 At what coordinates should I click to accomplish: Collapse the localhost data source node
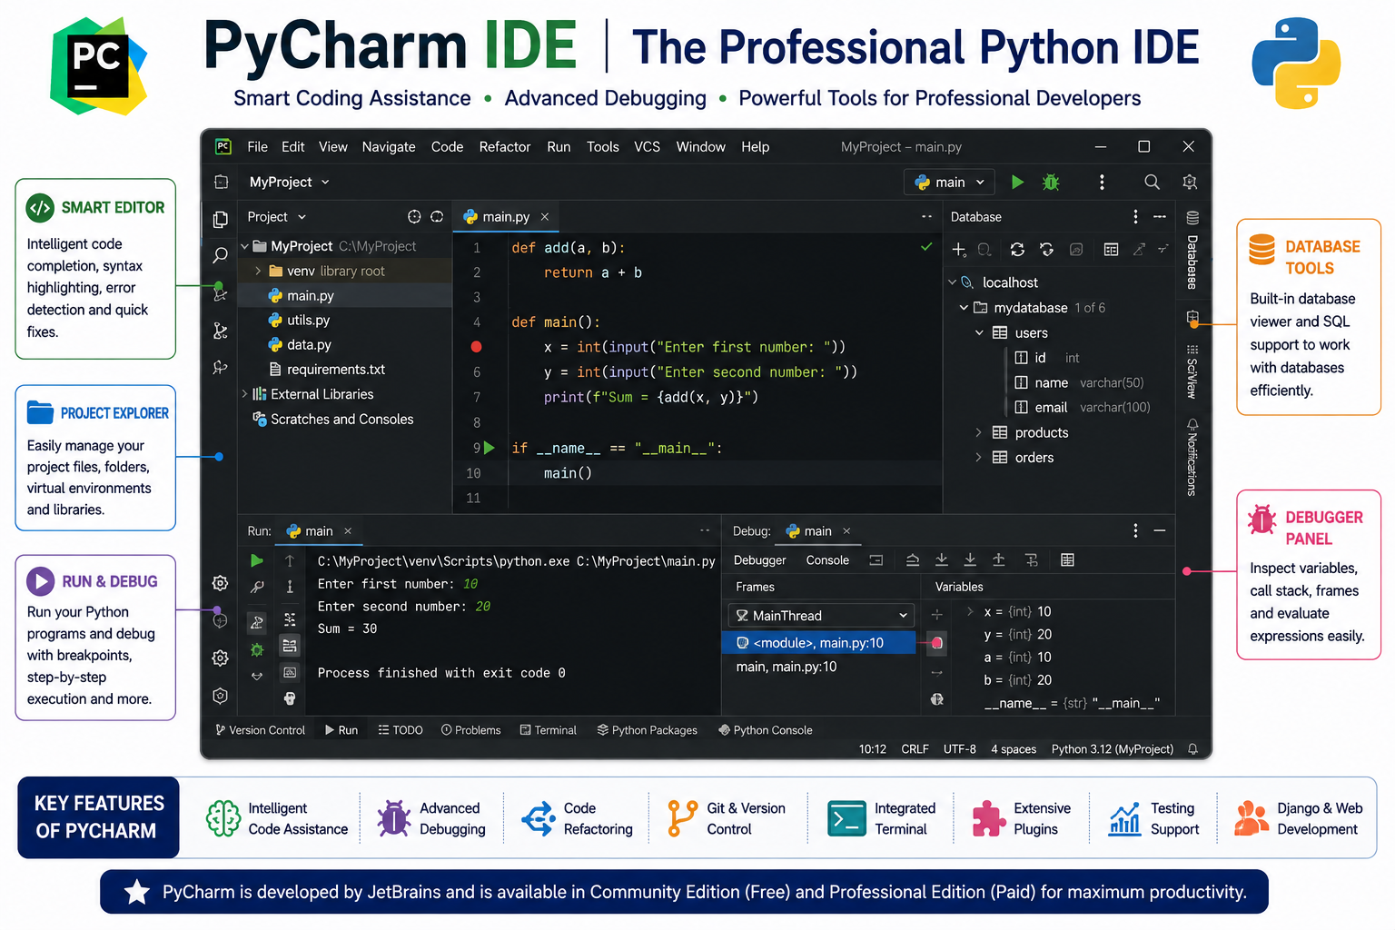tap(953, 282)
